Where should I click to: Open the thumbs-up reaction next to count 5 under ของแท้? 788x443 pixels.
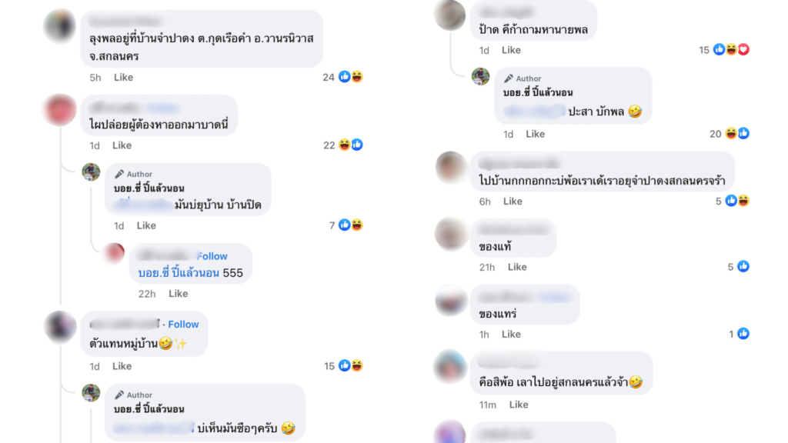(743, 267)
